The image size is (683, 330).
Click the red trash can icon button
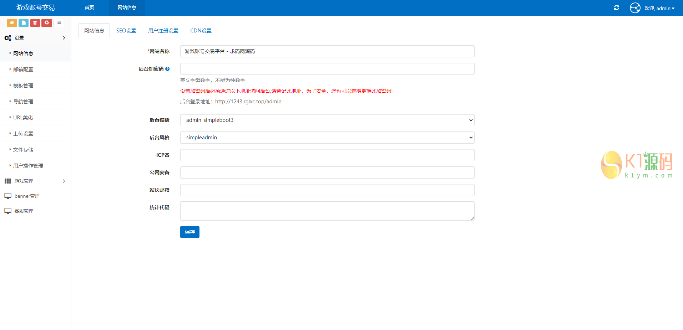coord(35,23)
